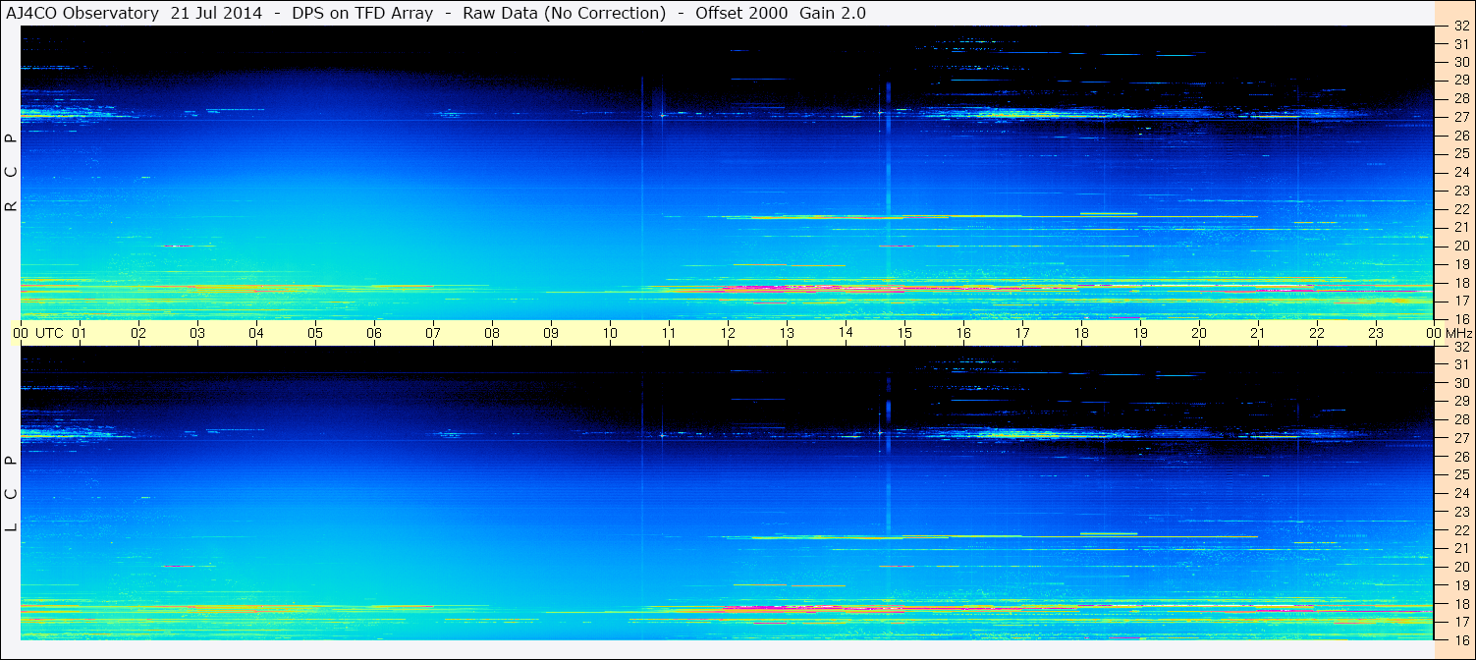Click the 'DPS on TFD Array' header text
Image resolution: width=1476 pixels, height=660 pixels.
(362, 13)
